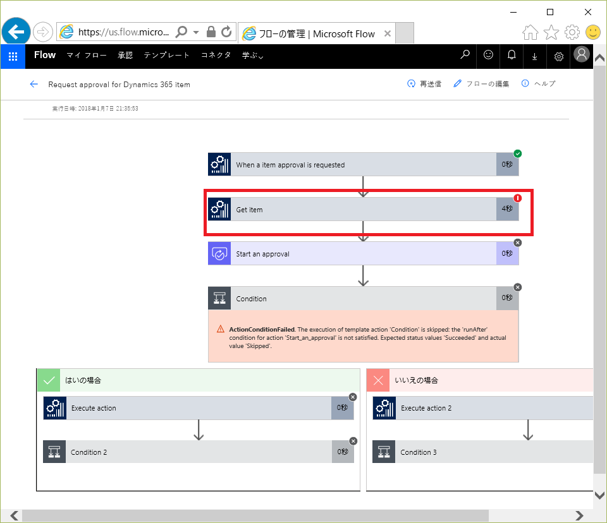
Task: Open a new blank browser tab
Action: 405,33
